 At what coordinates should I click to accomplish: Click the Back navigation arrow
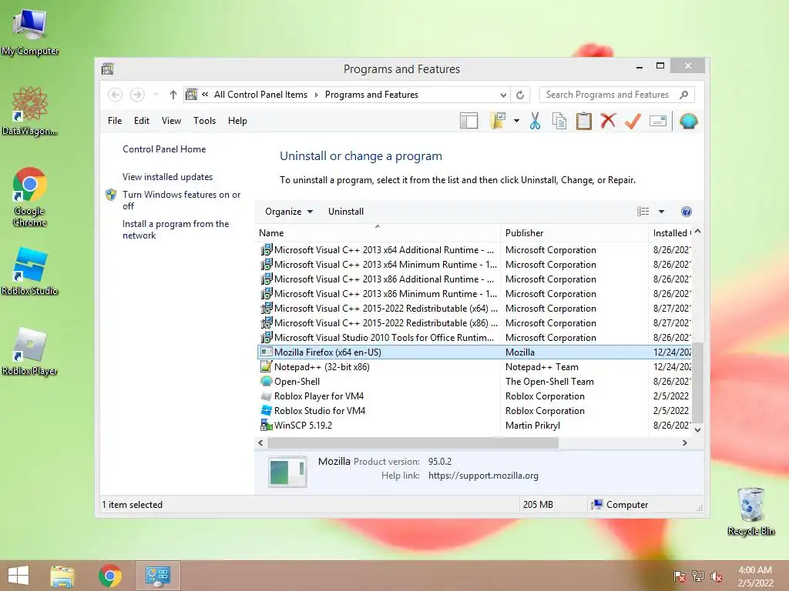tap(115, 95)
